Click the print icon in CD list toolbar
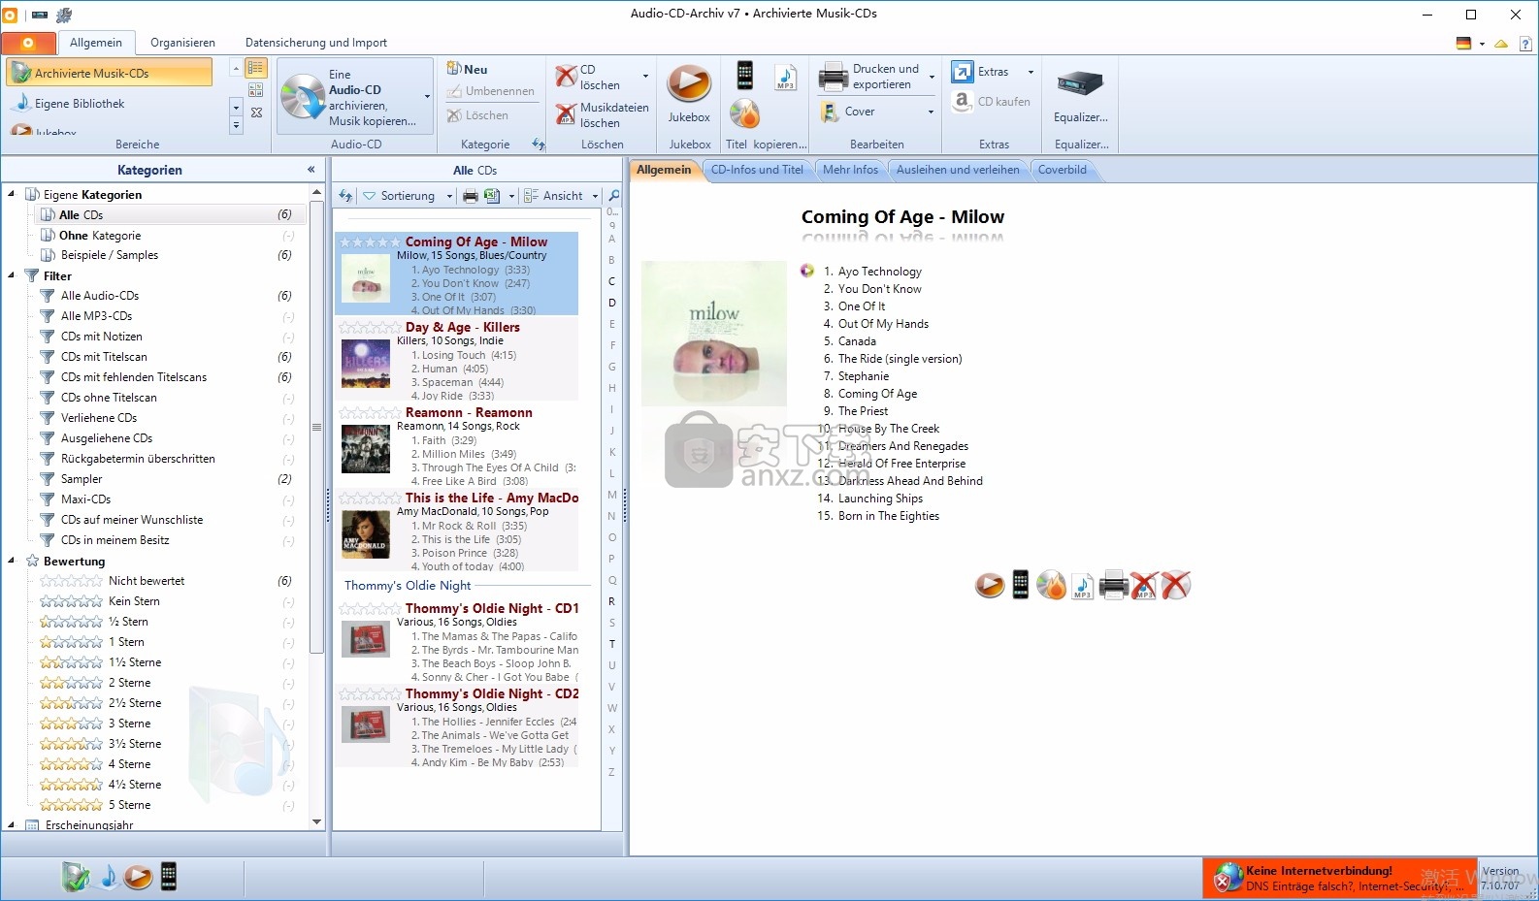 point(470,196)
